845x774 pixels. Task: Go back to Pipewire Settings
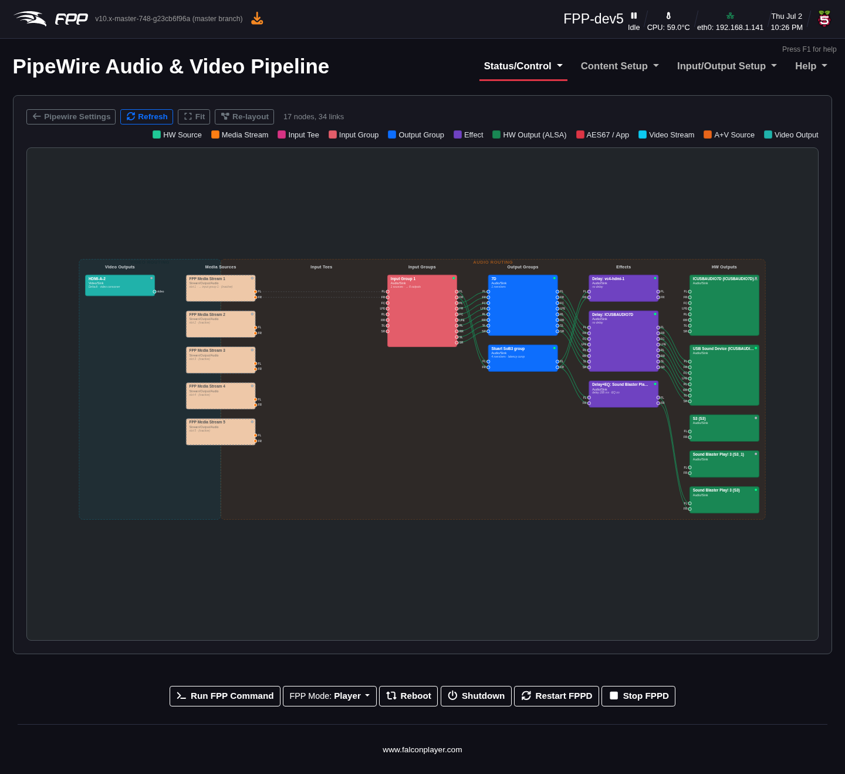tap(71, 117)
